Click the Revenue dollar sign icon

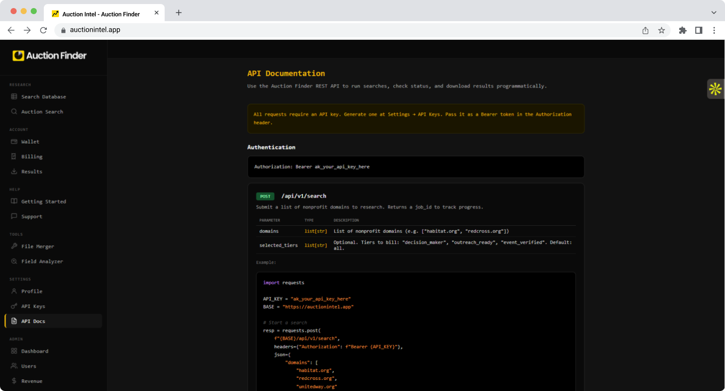[14, 381]
